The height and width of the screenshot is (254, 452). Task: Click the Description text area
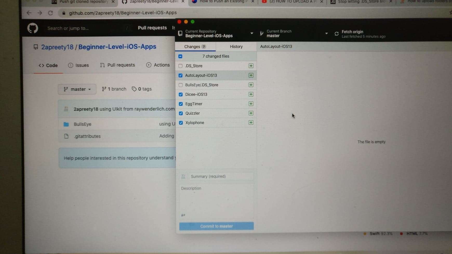pos(216,202)
